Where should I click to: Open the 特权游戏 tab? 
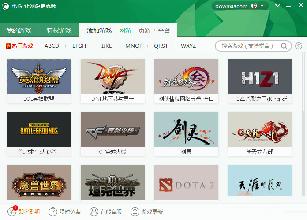point(59,30)
